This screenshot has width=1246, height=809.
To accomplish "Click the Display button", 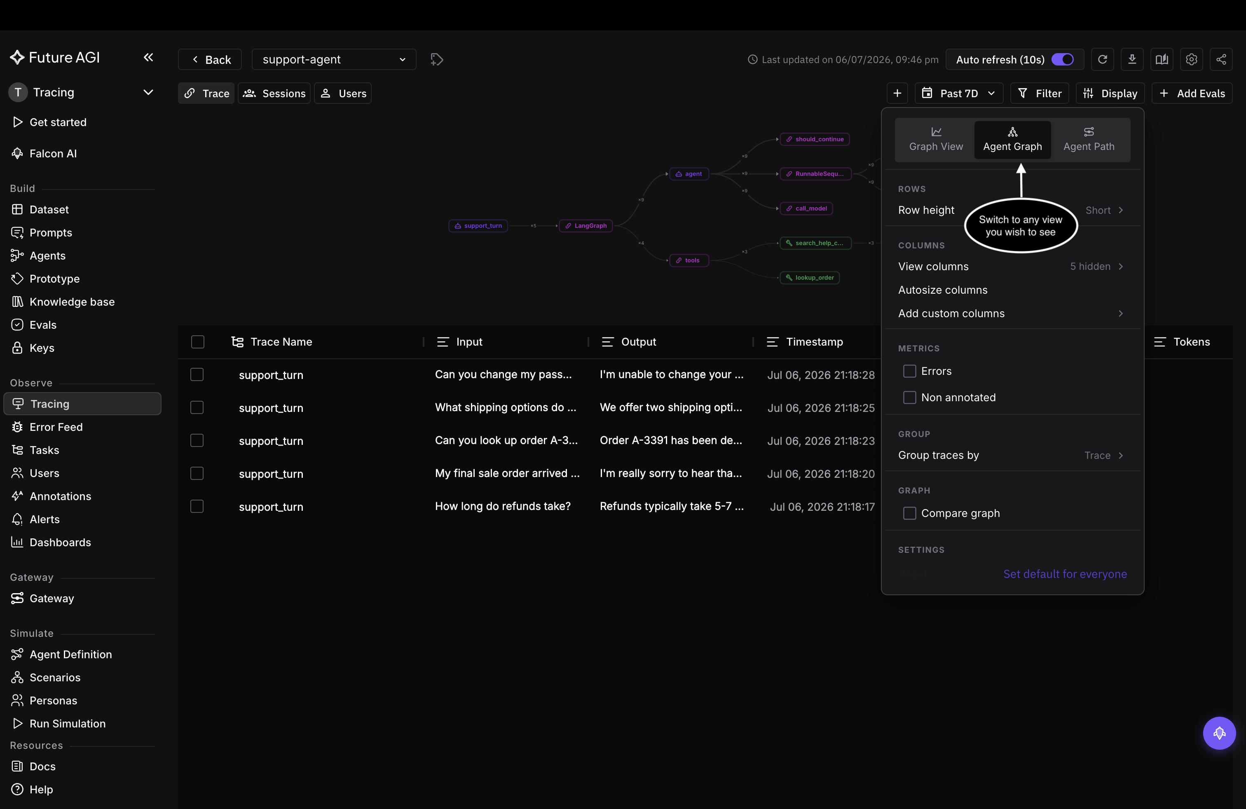I will (1110, 93).
